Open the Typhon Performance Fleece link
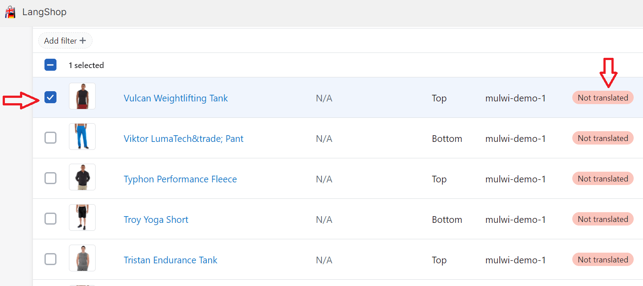 point(180,179)
